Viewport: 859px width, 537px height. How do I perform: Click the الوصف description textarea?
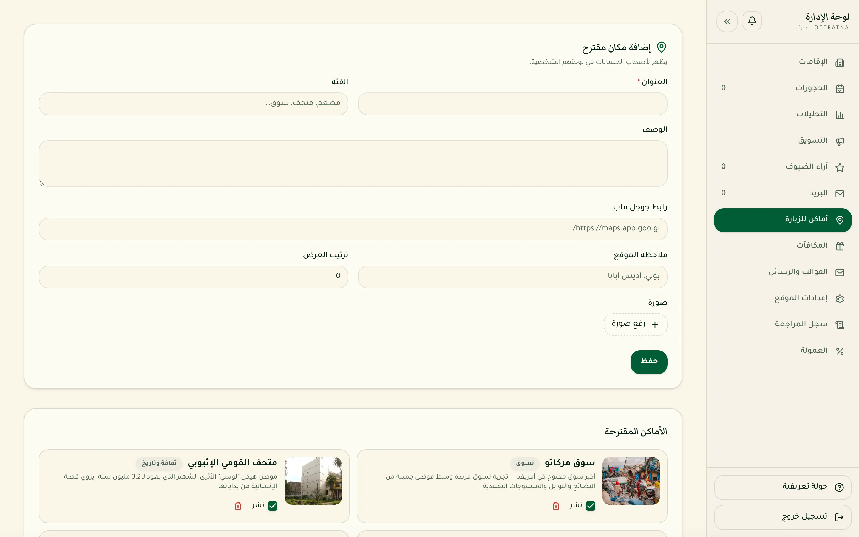tap(353, 163)
